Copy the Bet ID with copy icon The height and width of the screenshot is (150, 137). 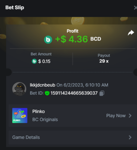[102, 93]
